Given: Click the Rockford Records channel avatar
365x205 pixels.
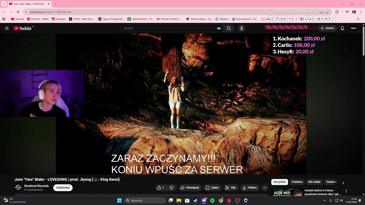Looking at the screenshot, I should [x=18, y=187].
